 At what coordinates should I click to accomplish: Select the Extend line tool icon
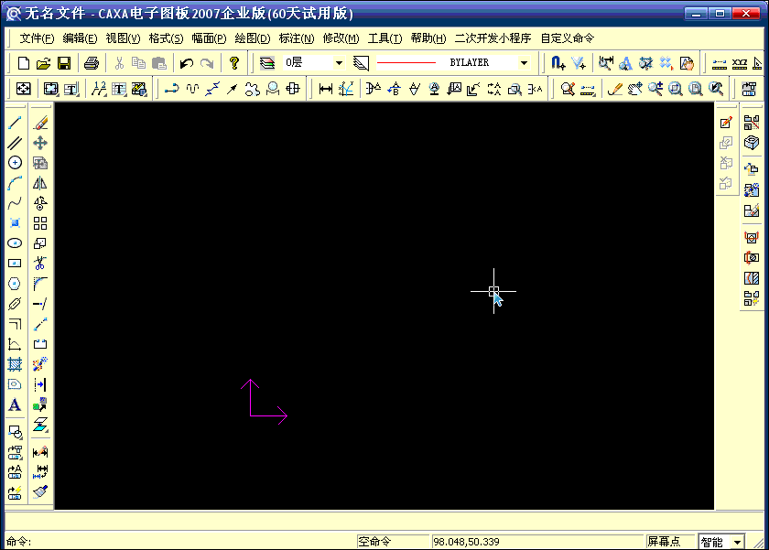click(40, 304)
